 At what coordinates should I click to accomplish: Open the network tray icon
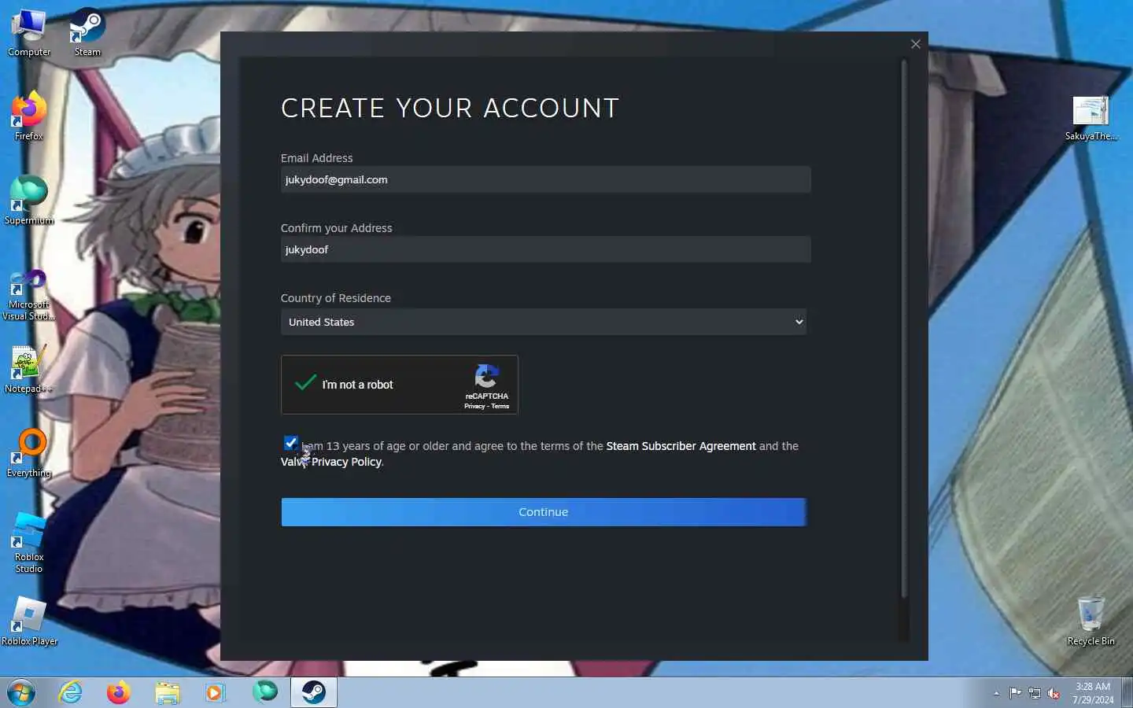(1035, 693)
